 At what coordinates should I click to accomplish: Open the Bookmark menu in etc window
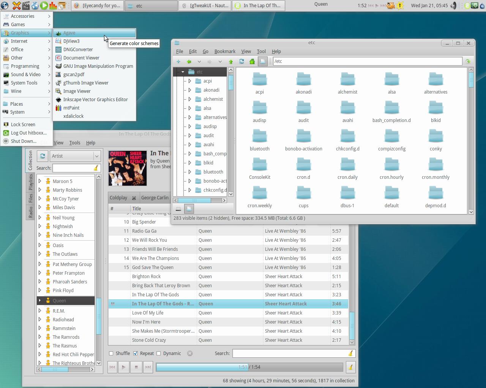(x=225, y=52)
